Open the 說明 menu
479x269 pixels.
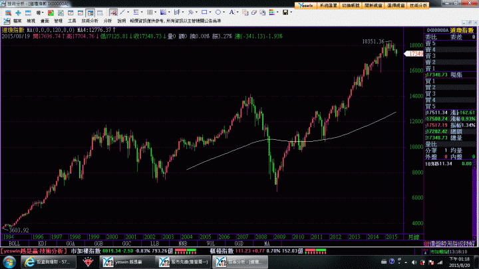pos(122,21)
